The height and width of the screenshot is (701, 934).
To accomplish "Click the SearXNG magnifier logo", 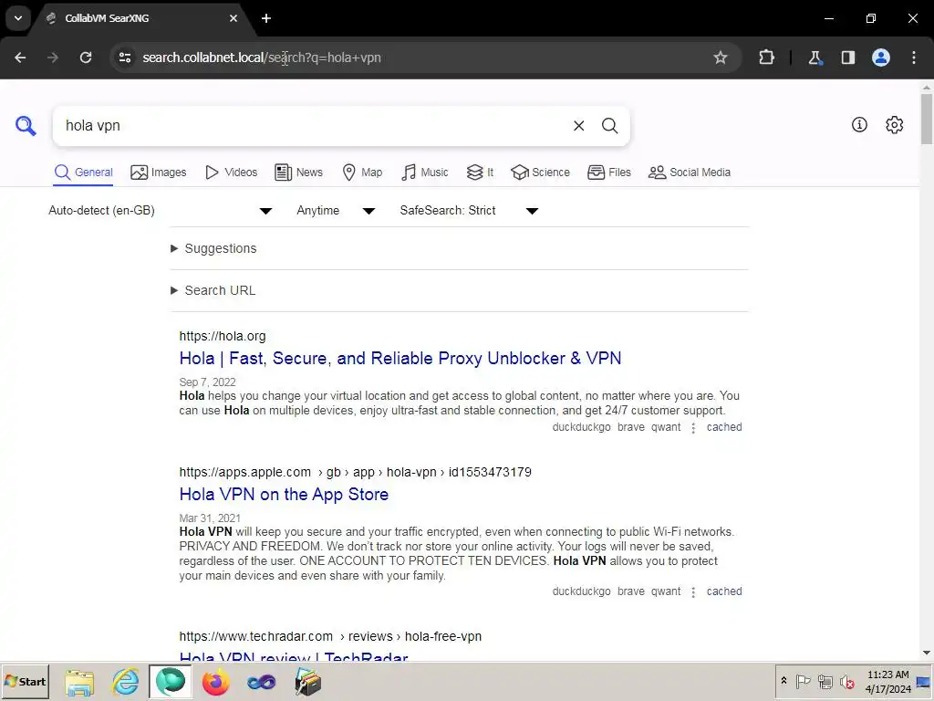I will 26,126.
